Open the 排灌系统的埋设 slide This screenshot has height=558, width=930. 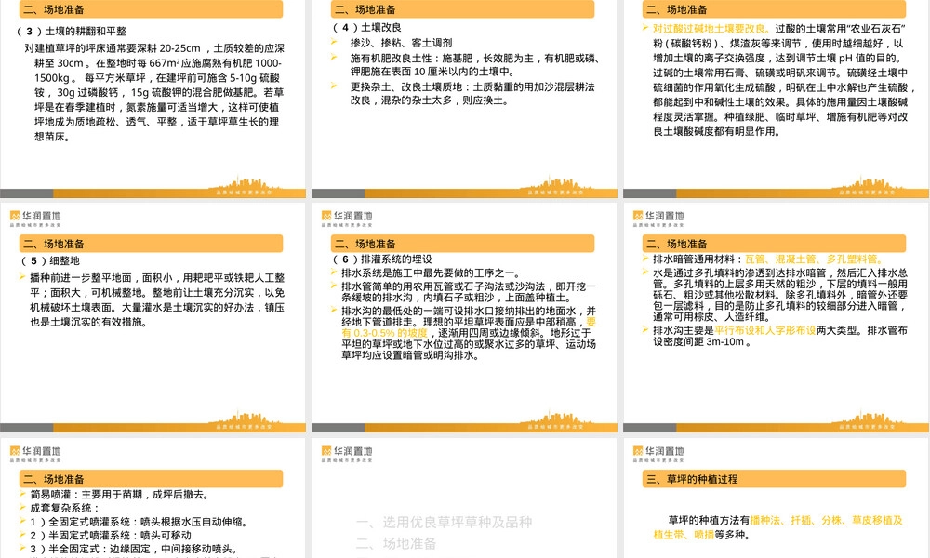pos(464,317)
